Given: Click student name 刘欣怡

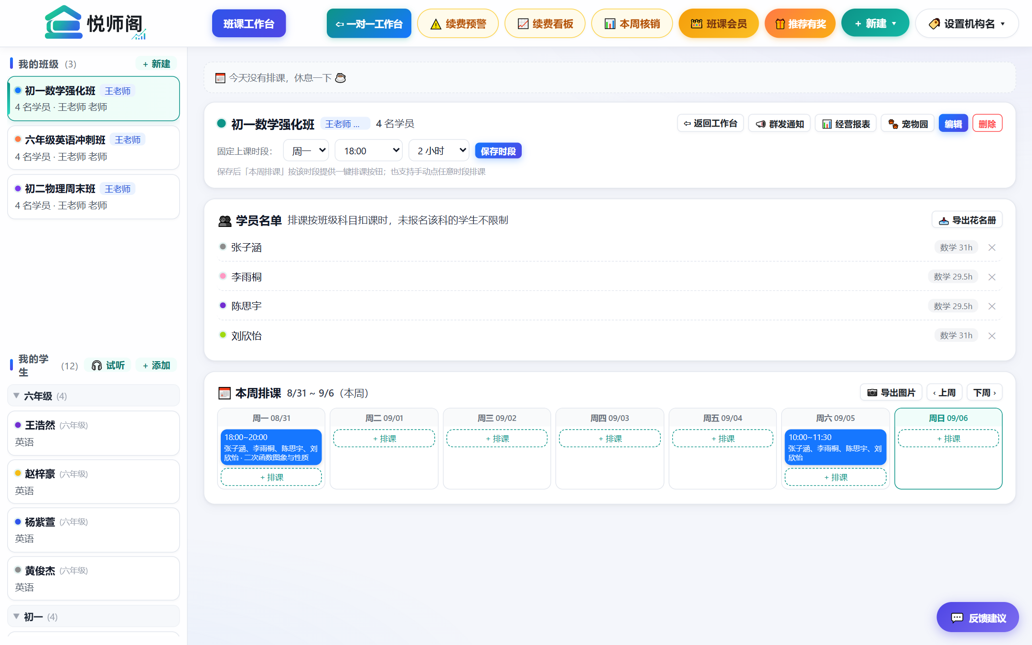Looking at the screenshot, I should [247, 336].
